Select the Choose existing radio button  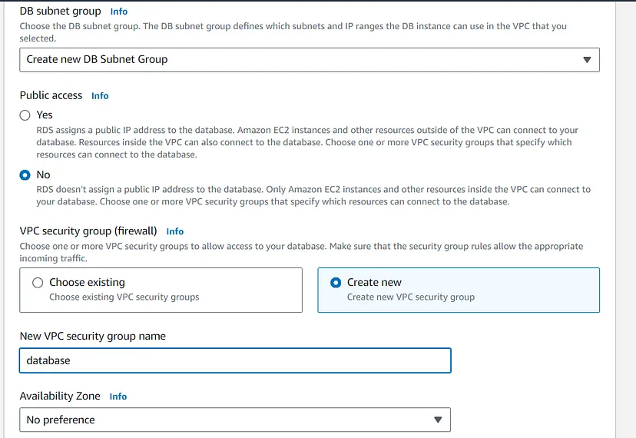(38, 283)
